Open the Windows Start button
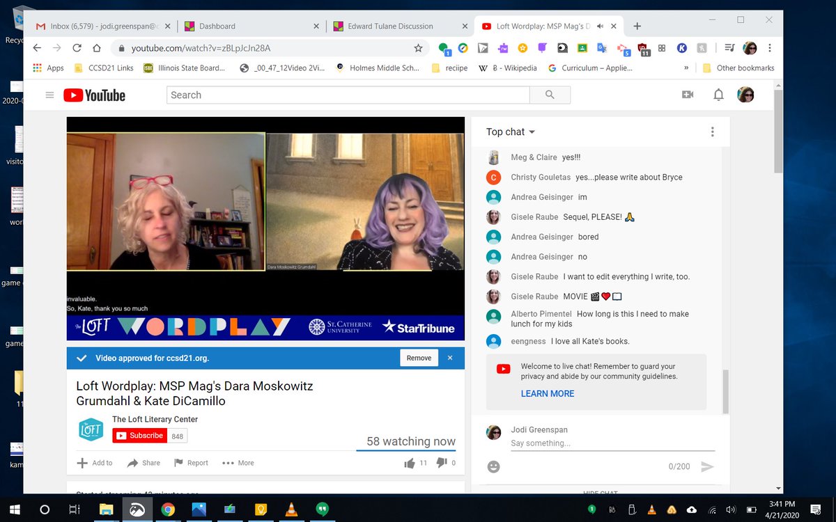 coord(13,509)
